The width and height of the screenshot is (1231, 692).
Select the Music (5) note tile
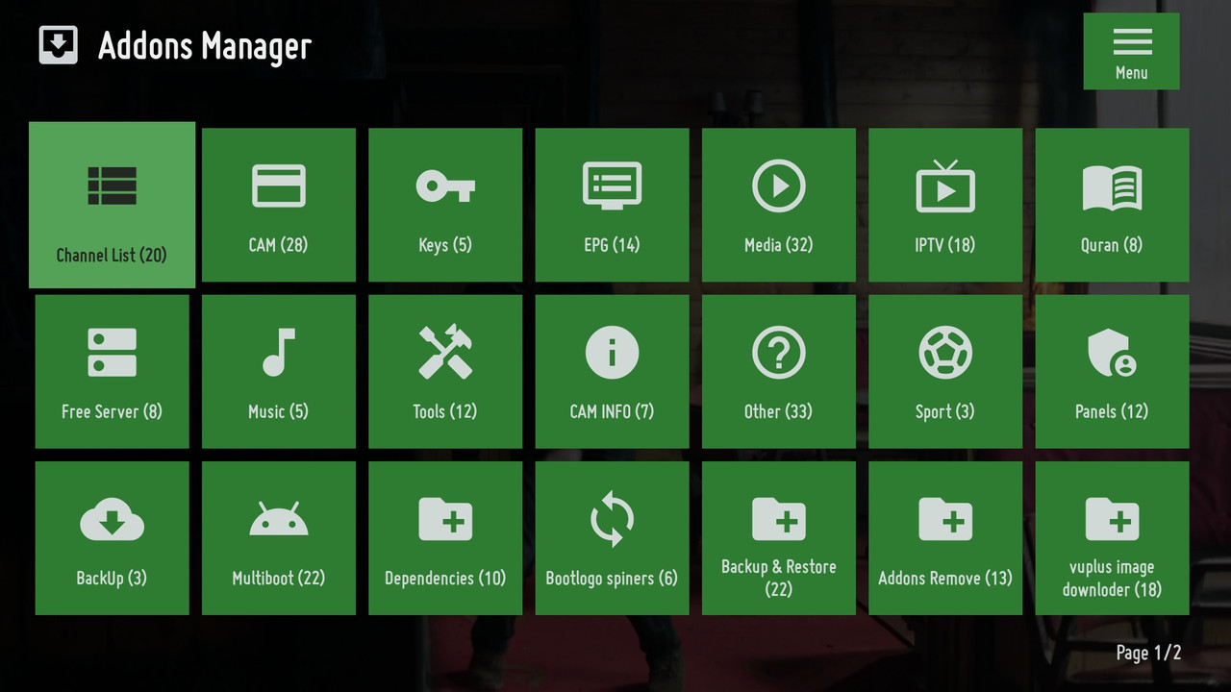point(279,372)
